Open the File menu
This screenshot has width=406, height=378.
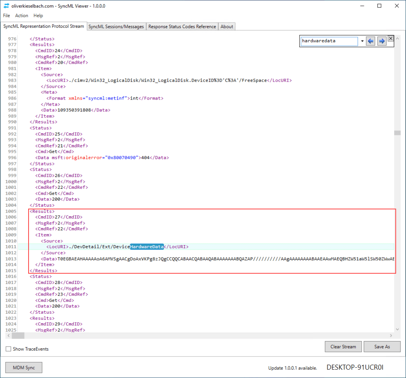click(6, 15)
